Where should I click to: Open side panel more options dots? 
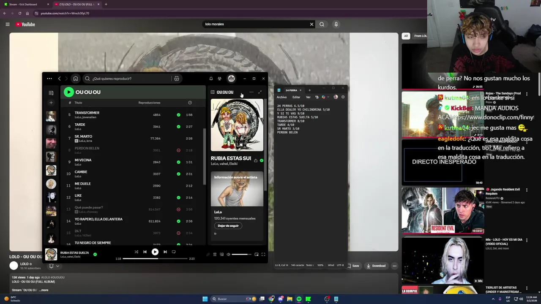(x=251, y=92)
